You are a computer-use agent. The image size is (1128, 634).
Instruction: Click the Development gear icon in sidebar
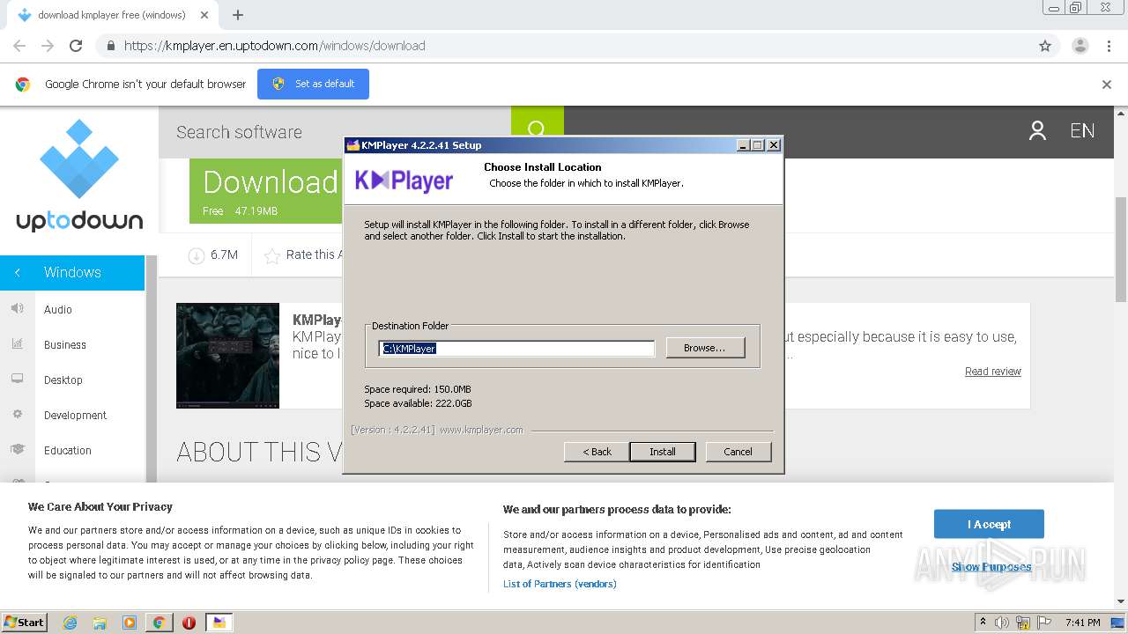point(17,414)
